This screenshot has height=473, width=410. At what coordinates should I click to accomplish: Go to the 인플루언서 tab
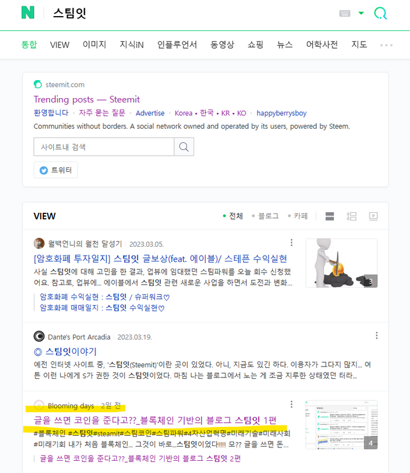click(x=177, y=45)
